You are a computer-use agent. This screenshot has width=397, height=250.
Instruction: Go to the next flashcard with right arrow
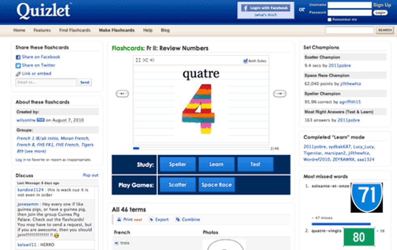point(280,94)
